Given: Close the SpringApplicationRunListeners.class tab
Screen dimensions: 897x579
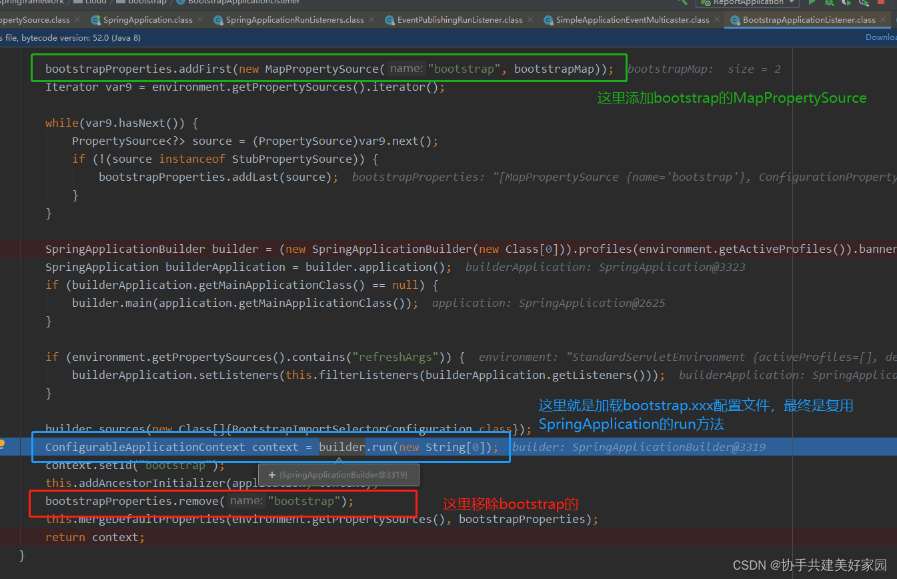Looking at the screenshot, I should pos(372,20).
